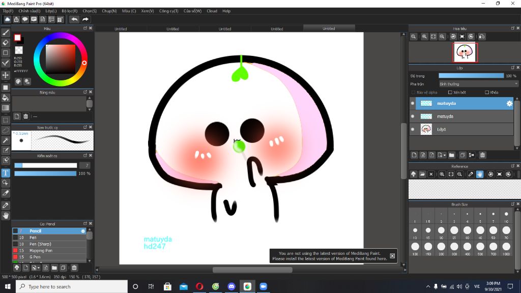
Task: Select the Eraser tool
Action: [x=6, y=43]
